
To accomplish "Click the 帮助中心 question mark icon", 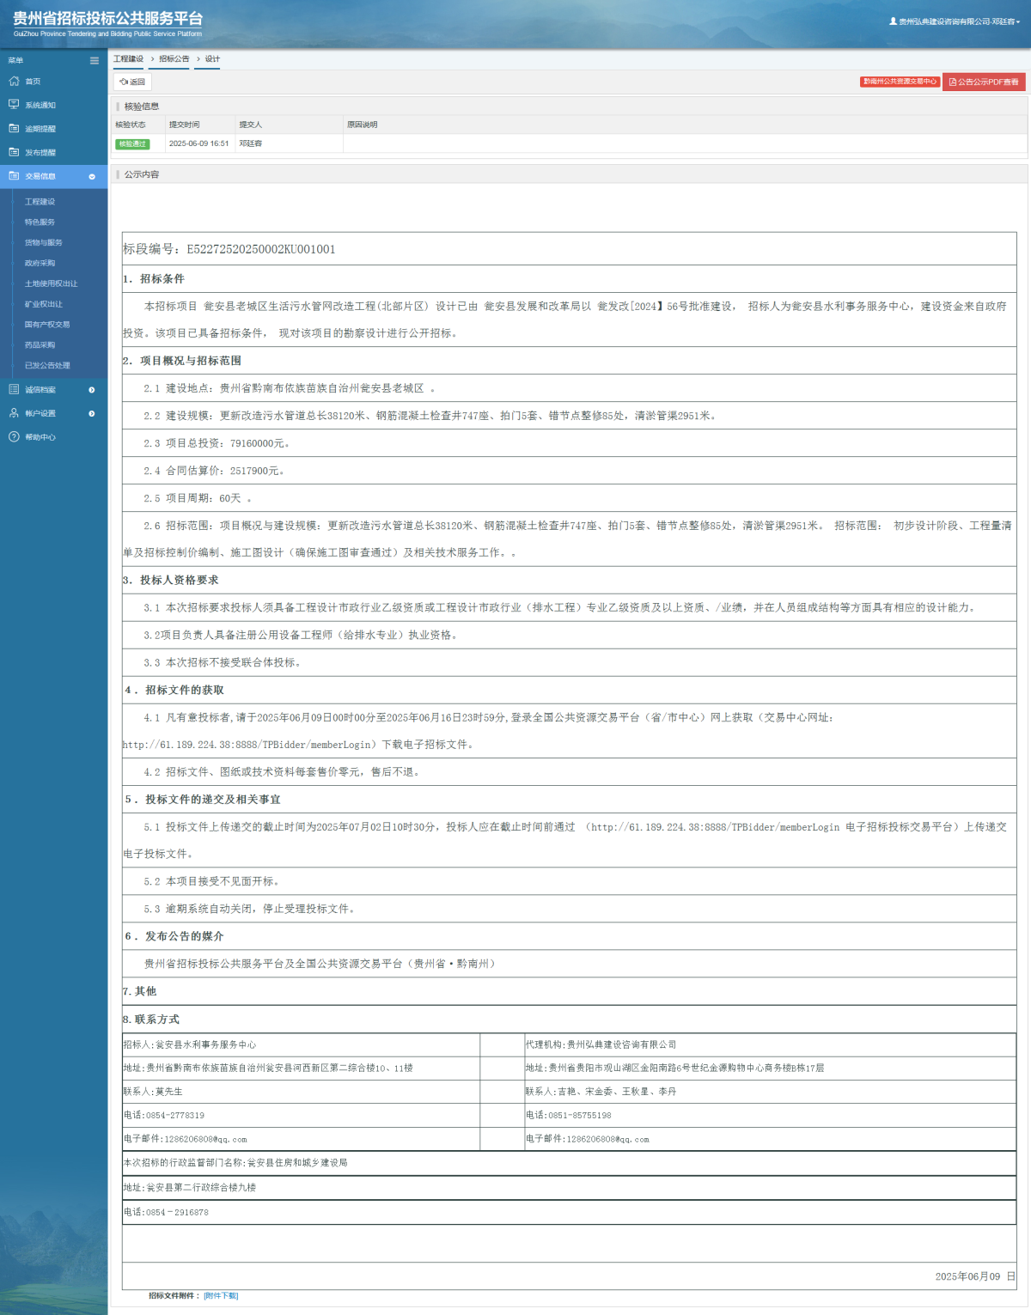I will 14,437.
